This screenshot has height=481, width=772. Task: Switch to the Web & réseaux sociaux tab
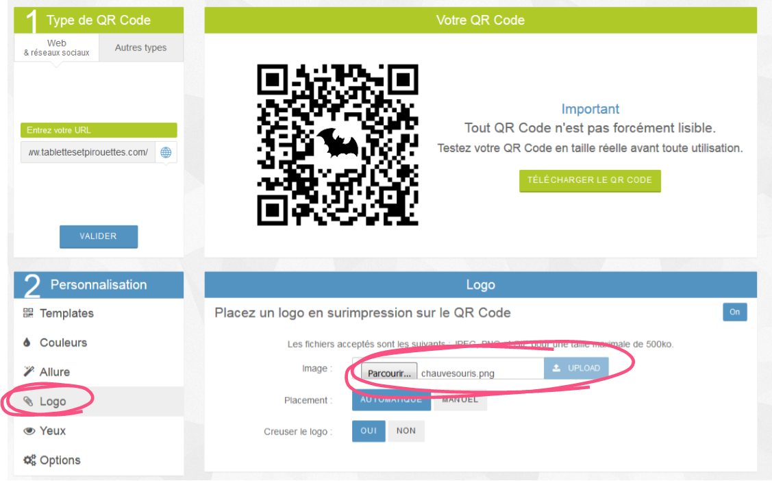[x=57, y=48]
